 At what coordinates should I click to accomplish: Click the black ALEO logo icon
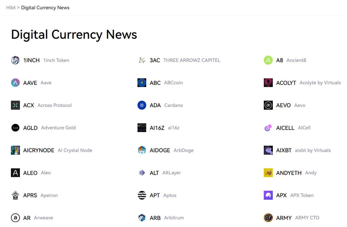tap(15, 173)
